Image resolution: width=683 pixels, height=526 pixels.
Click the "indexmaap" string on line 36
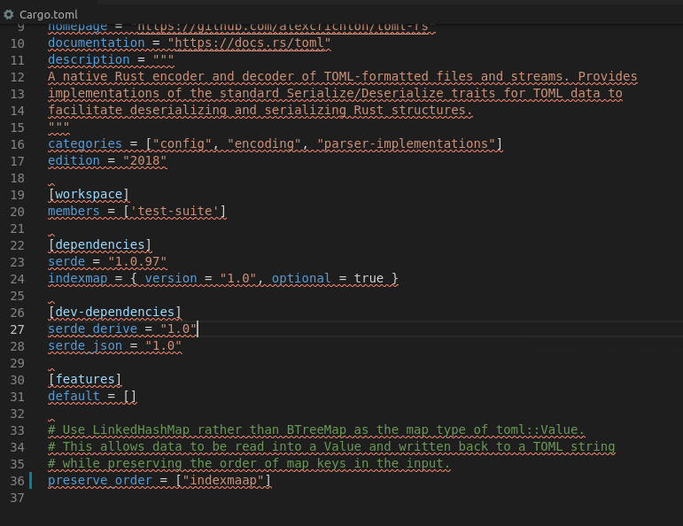click(x=223, y=480)
